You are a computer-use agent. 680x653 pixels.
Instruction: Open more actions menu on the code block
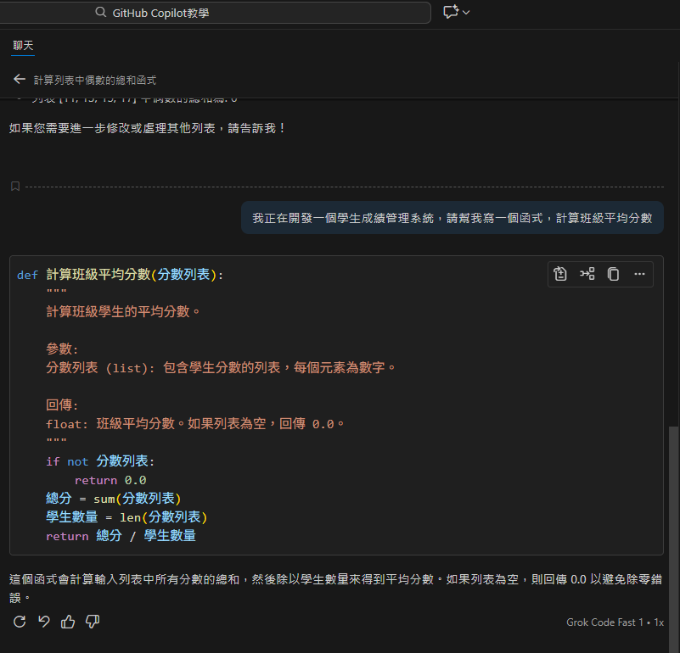pyautogui.click(x=639, y=273)
